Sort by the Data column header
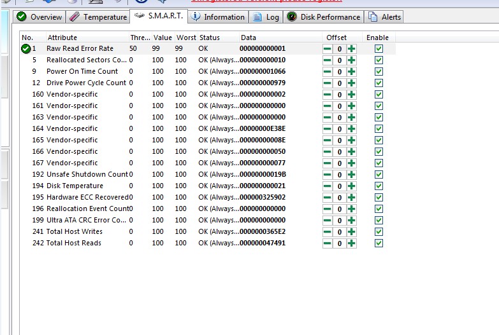499x335 pixels. click(x=280, y=38)
